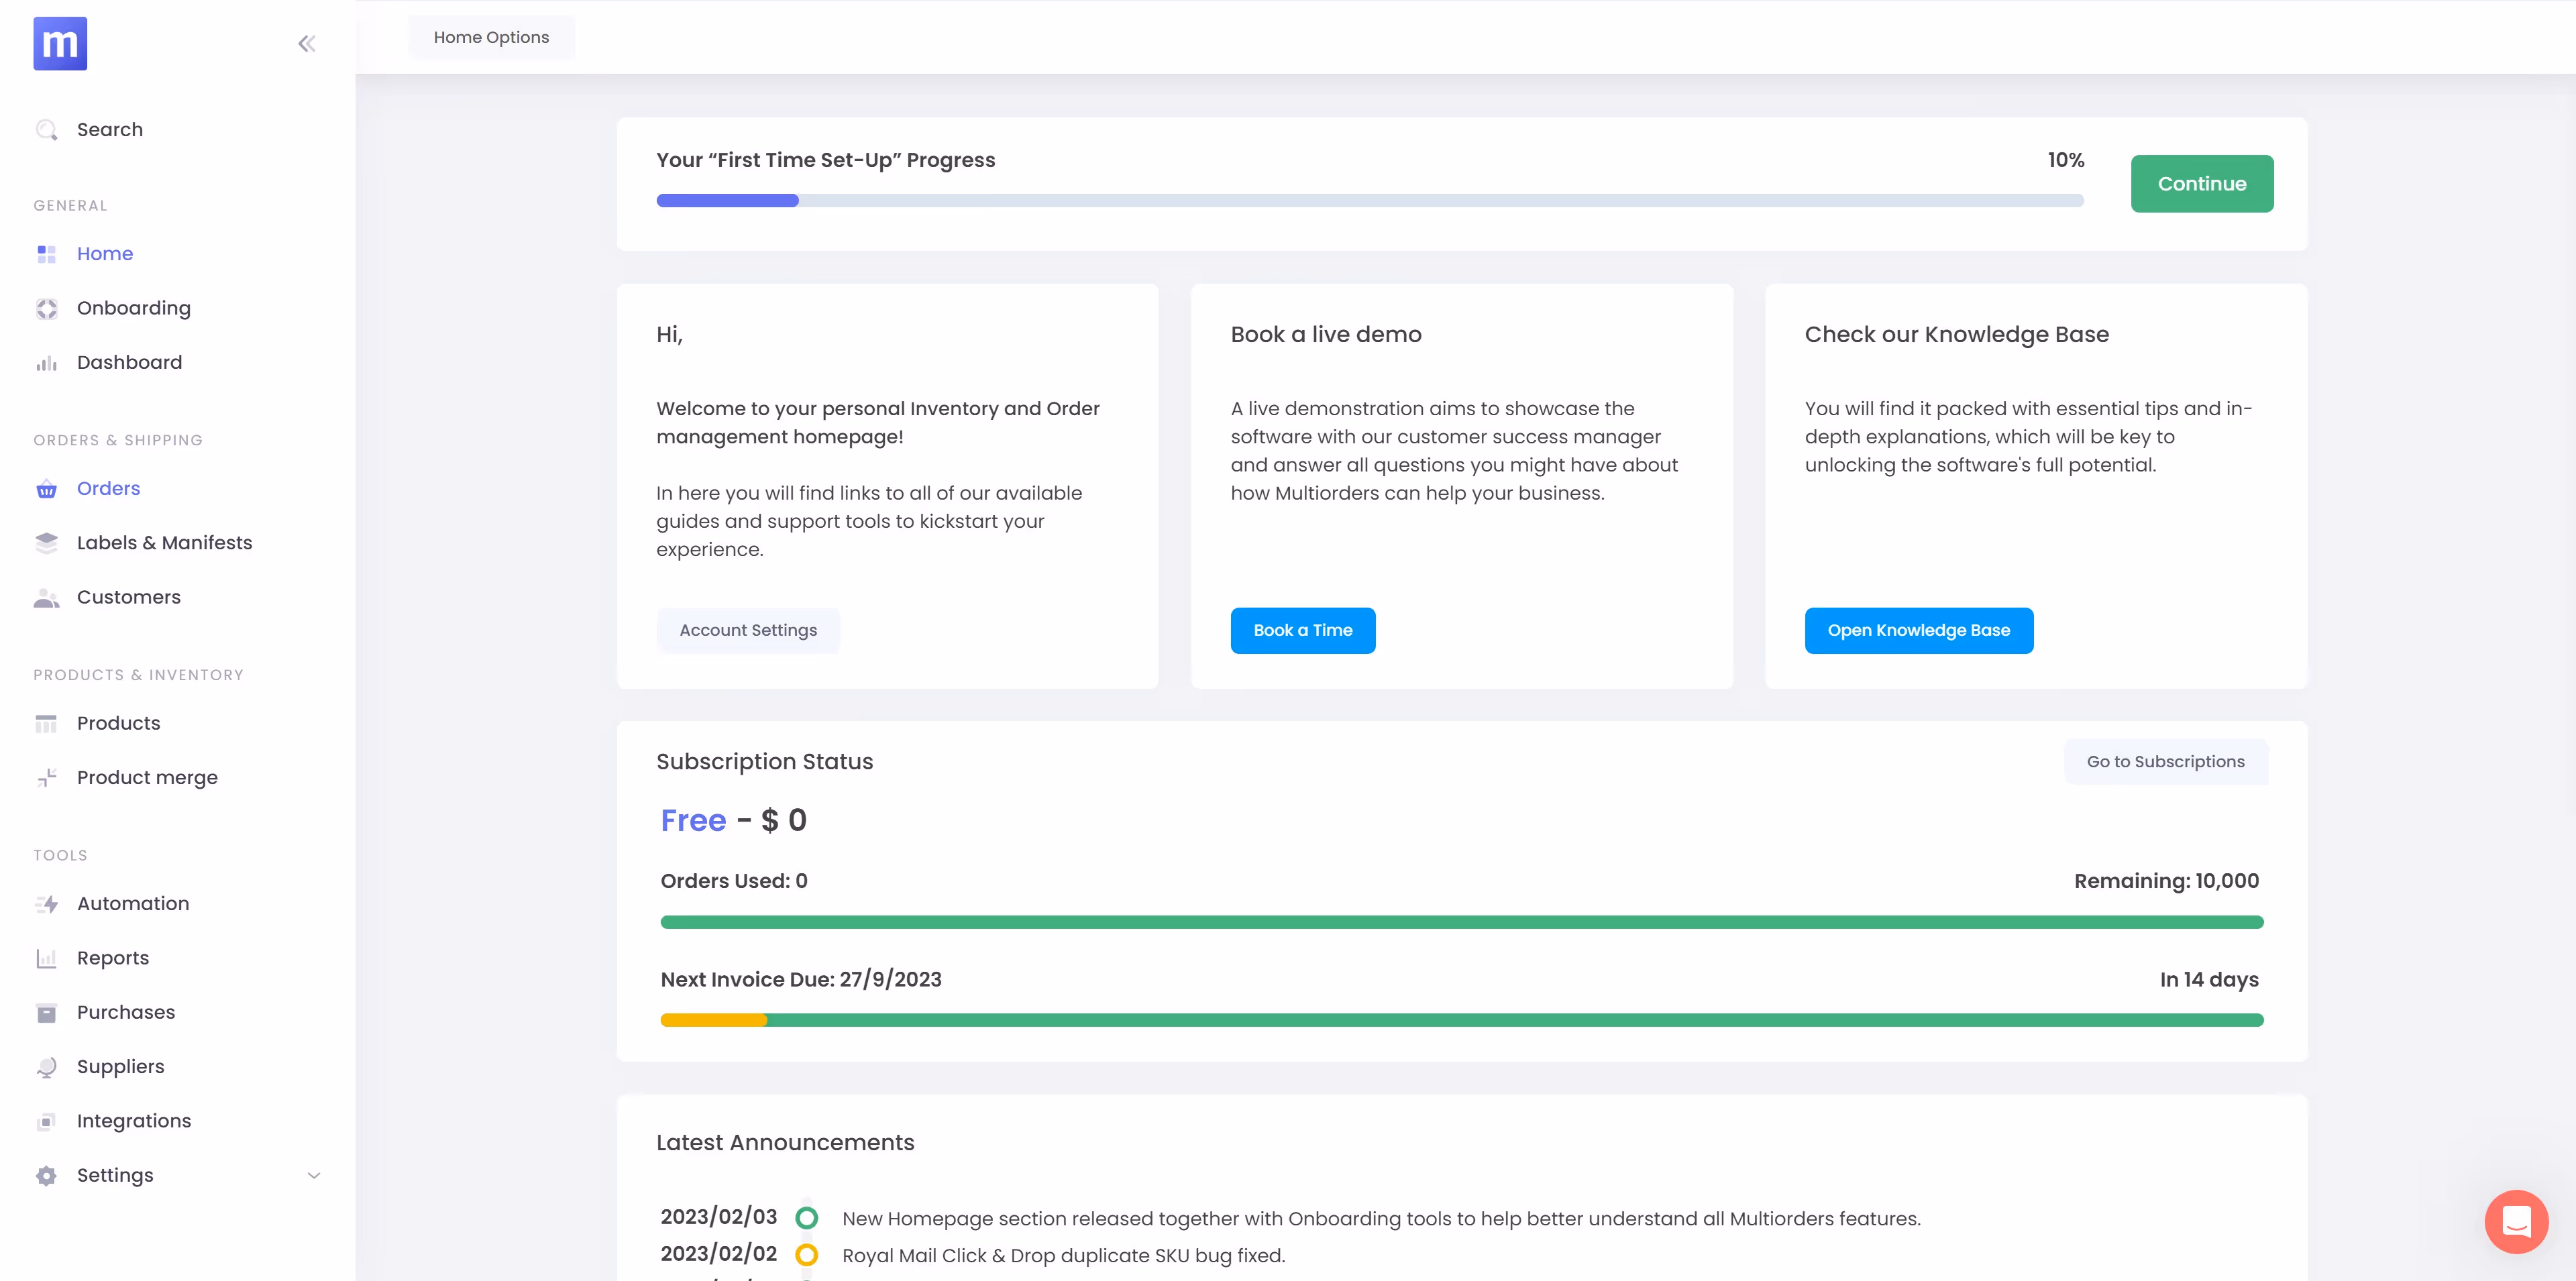
Task: Open Onboarding via lifebuoy icon
Action: (x=46, y=309)
